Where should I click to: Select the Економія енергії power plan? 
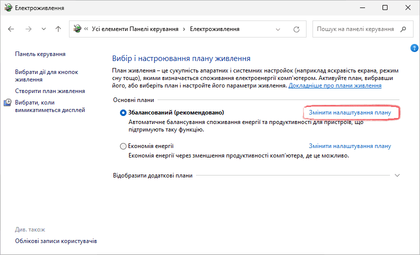click(x=123, y=146)
